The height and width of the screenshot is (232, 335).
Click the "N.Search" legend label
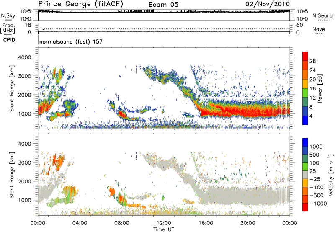pos(324,15)
